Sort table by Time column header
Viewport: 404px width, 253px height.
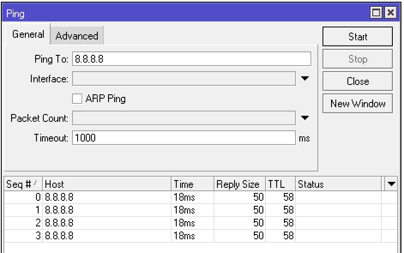(192, 184)
